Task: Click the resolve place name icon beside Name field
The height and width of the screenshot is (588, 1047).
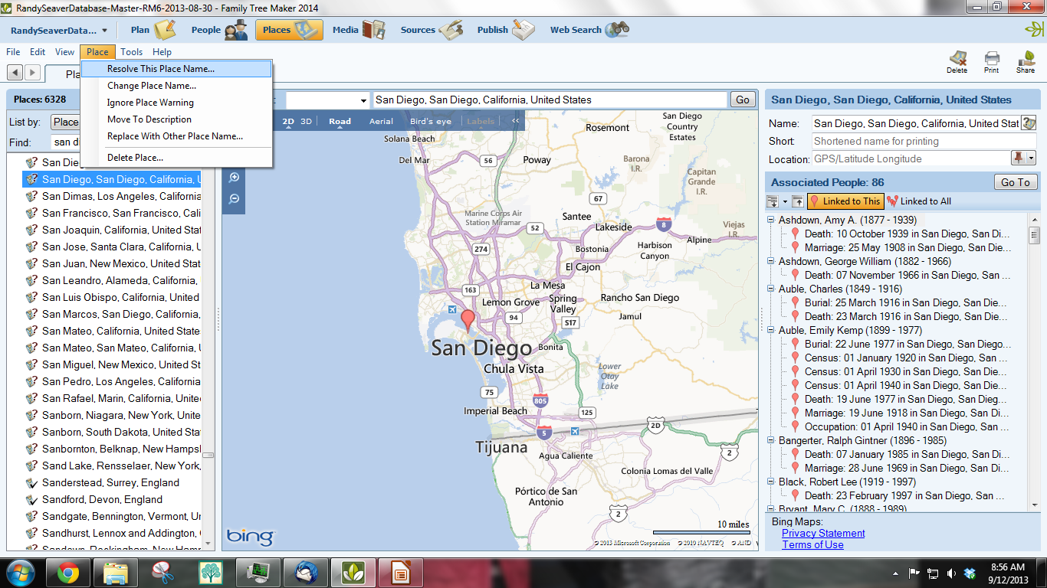Action: pyautogui.click(x=1028, y=123)
